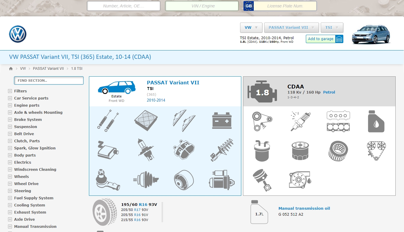
Task: Click the blue Passat car thumbnail
Action: 371,34
